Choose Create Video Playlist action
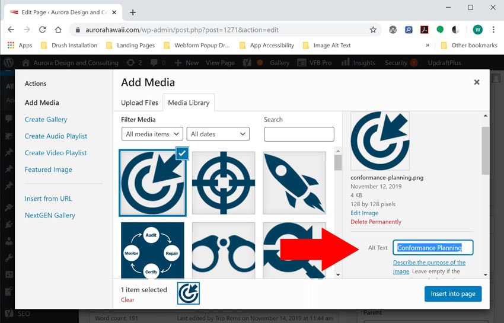Screen dimensions: 504x323 pos(56,153)
